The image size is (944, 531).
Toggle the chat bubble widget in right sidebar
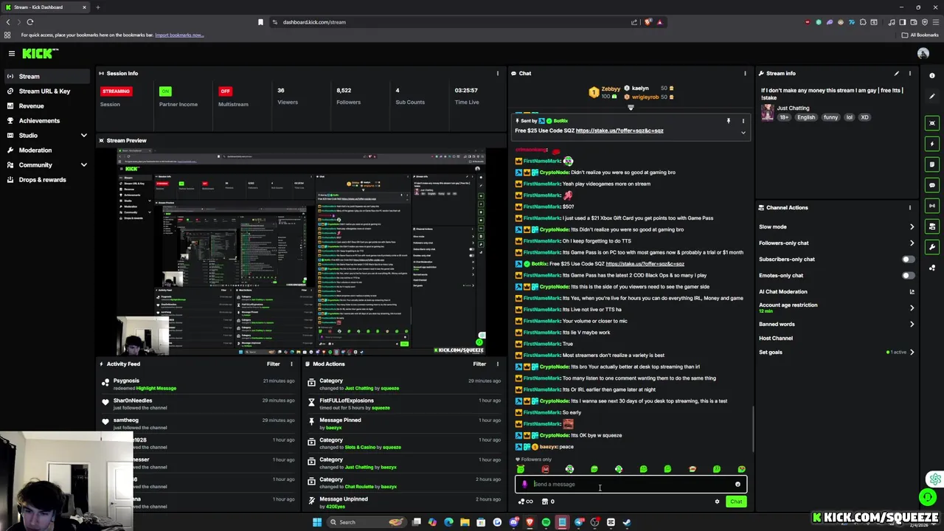click(x=932, y=185)
